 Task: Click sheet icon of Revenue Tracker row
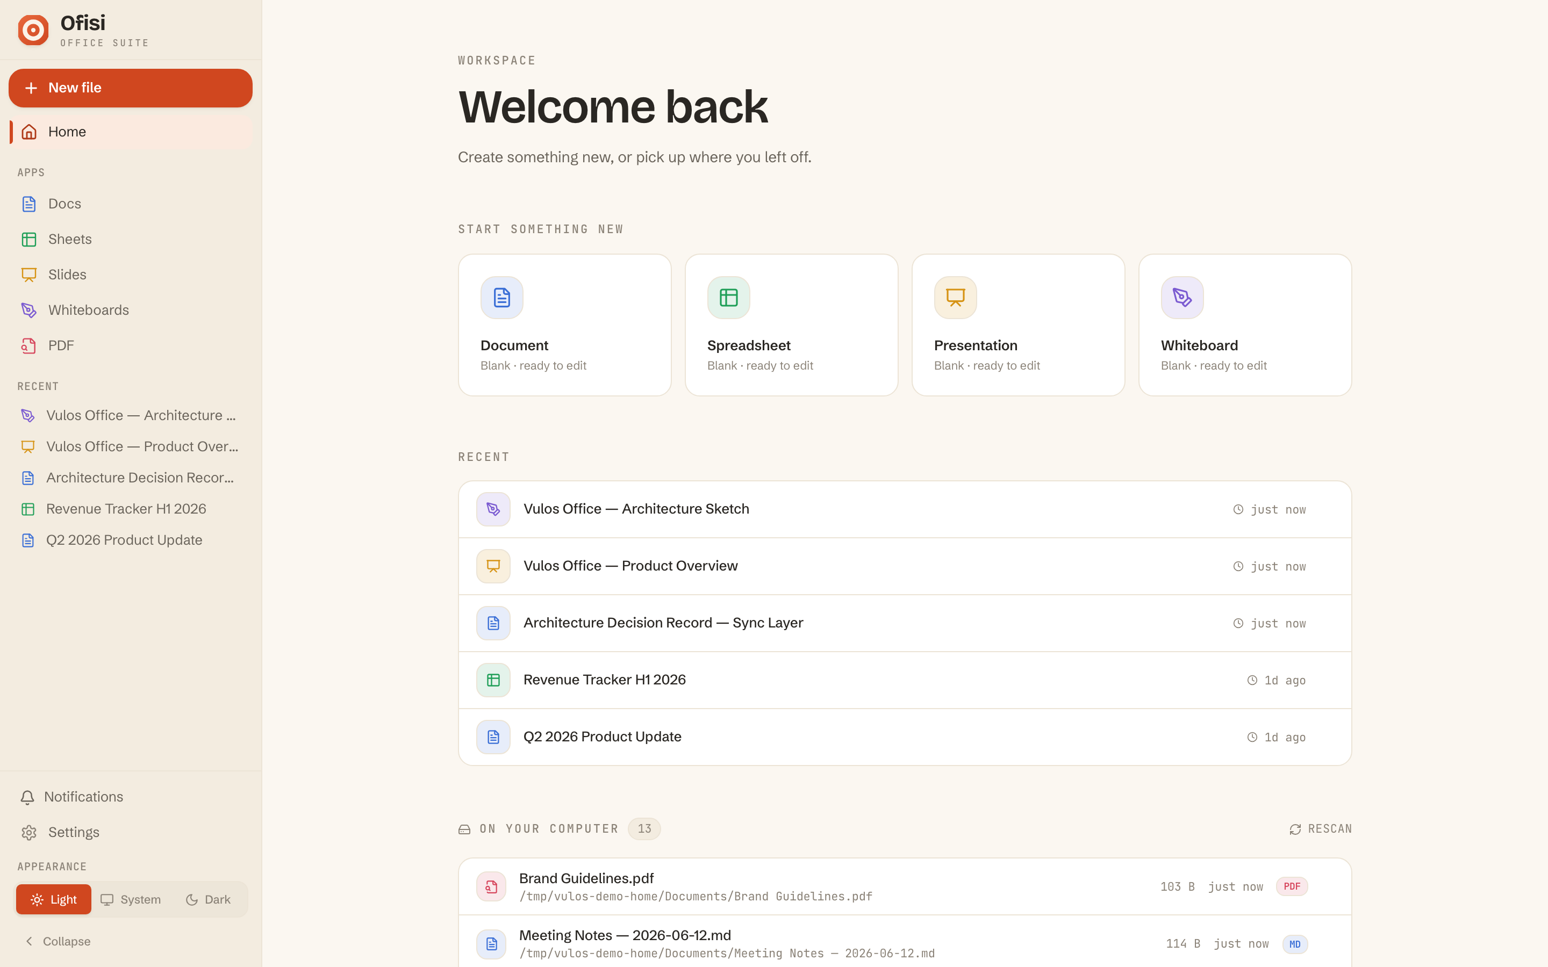click(493, 680)
